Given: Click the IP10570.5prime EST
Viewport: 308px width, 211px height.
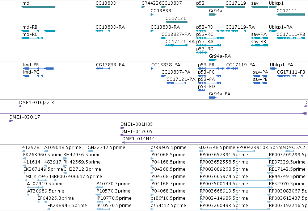Looking at the screenshot, I should 103,209.
